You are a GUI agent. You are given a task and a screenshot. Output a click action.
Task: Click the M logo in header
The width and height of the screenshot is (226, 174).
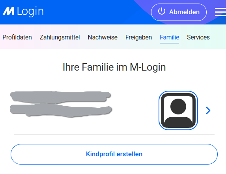[x=9, y=11]
